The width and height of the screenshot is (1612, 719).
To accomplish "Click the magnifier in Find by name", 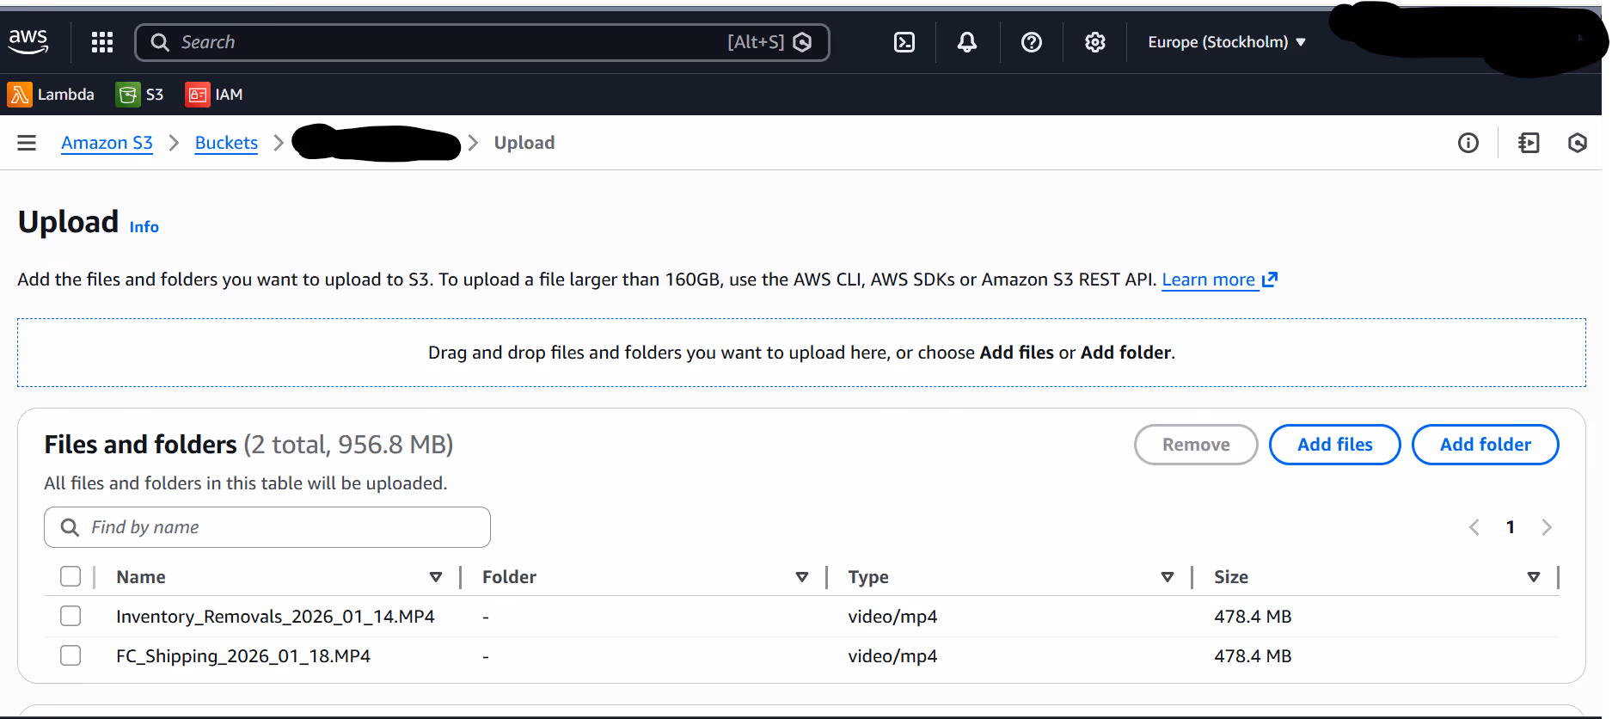I will click(70, 527).
